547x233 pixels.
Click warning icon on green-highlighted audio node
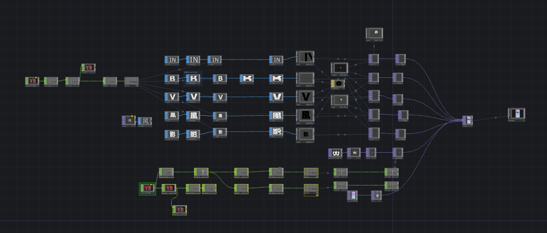(x=151, y=185)
